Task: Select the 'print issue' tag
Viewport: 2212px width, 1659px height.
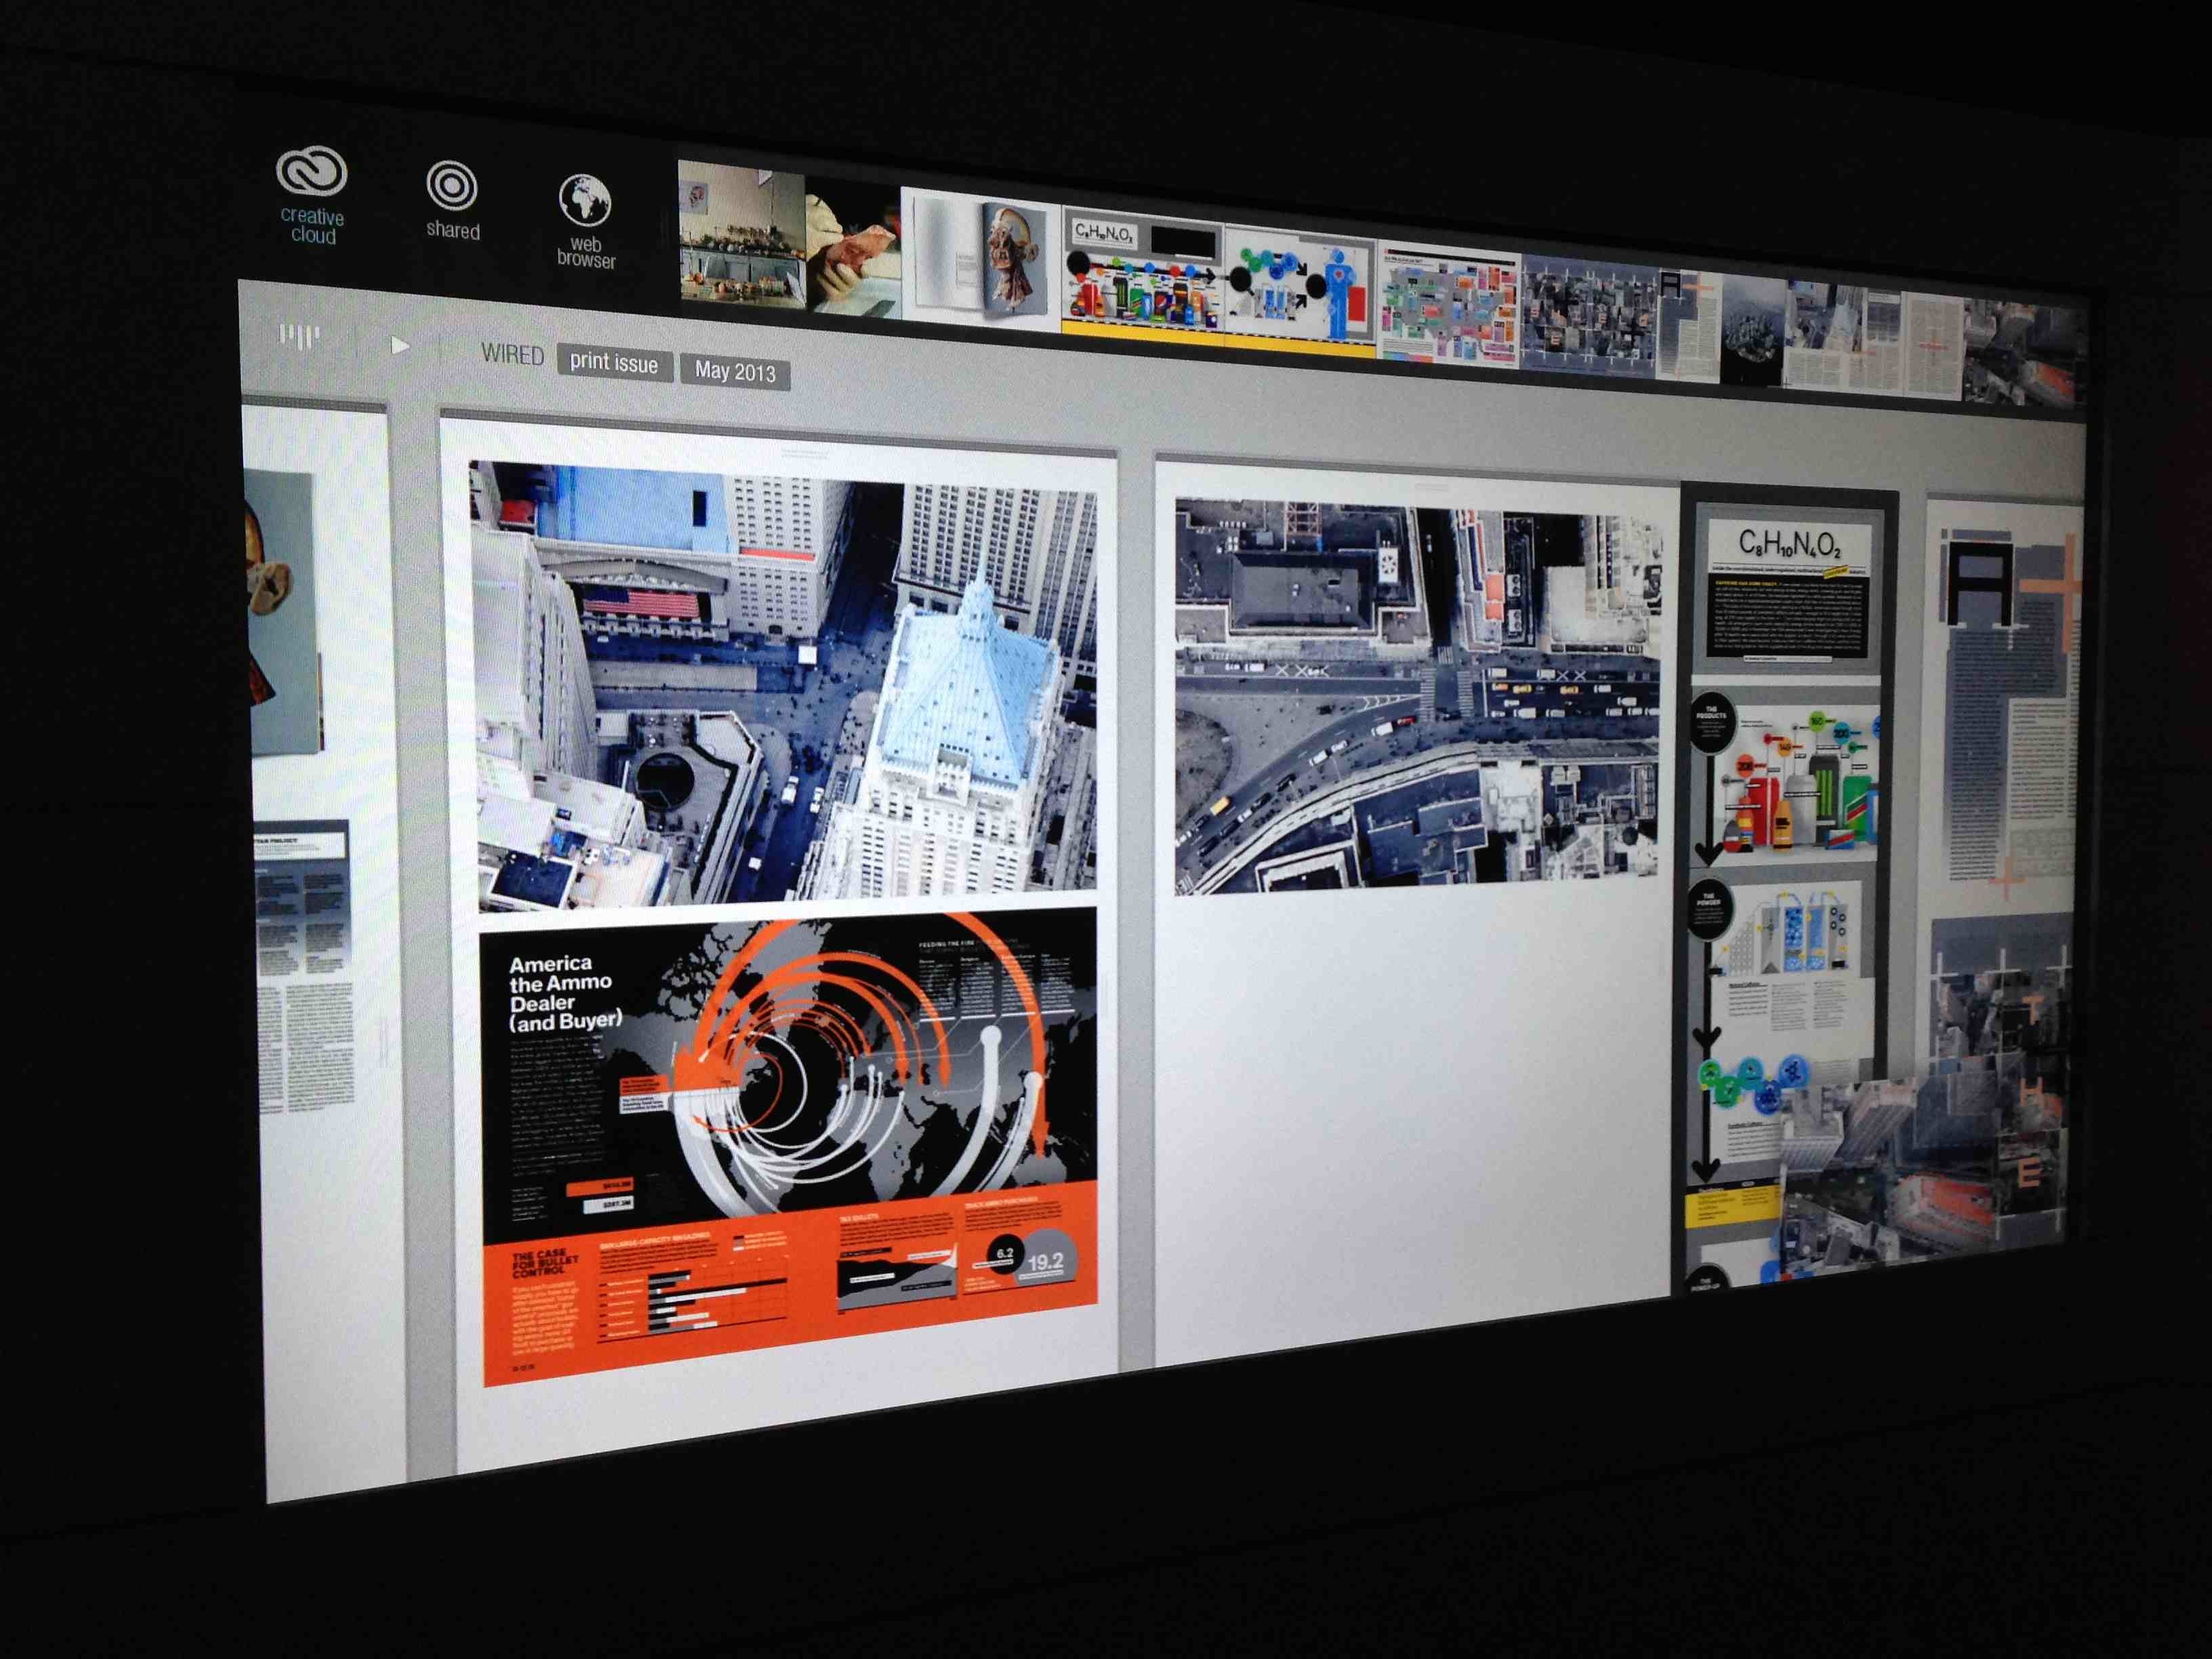Action: tap(613, 364)
